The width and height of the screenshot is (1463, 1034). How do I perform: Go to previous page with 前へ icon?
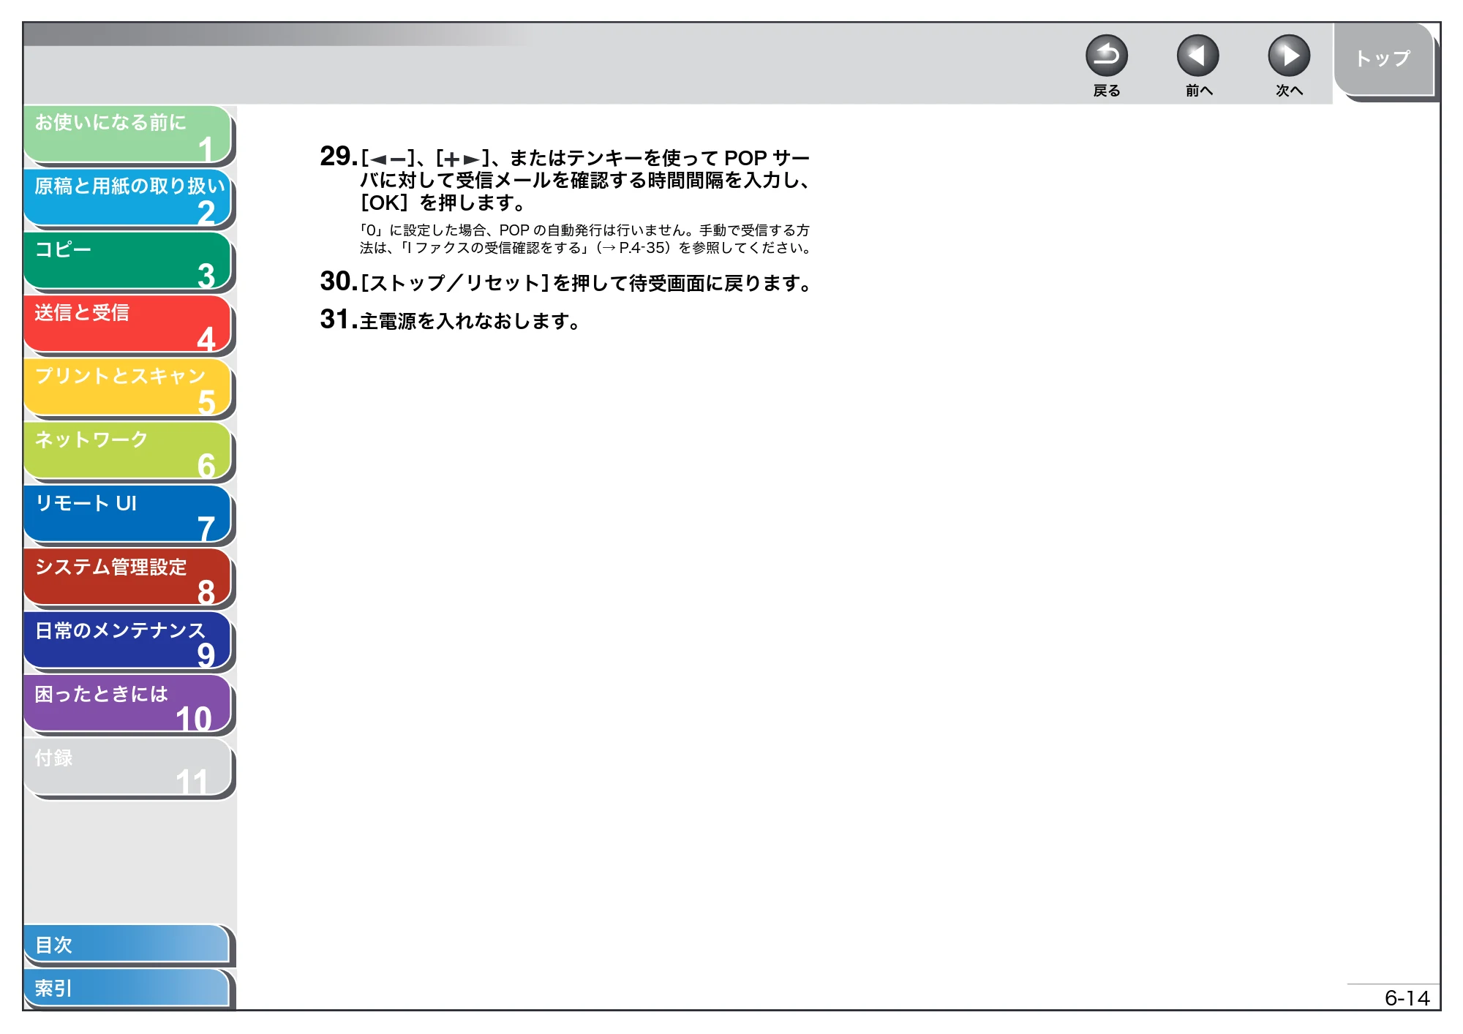point(1197,56)
